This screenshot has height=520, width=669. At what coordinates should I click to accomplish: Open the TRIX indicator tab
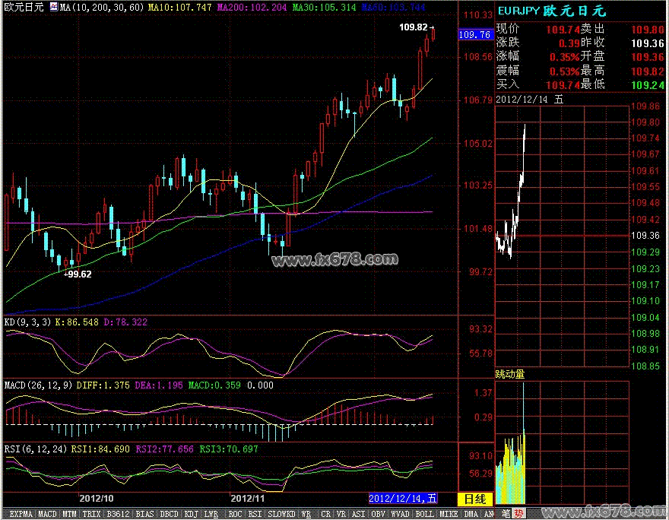point(91,514)
